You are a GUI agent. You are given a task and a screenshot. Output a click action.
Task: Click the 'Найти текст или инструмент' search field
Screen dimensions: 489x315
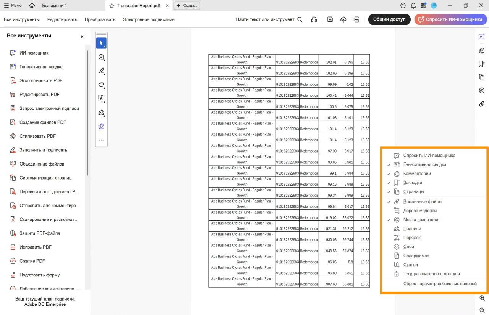tap(269, 19)
